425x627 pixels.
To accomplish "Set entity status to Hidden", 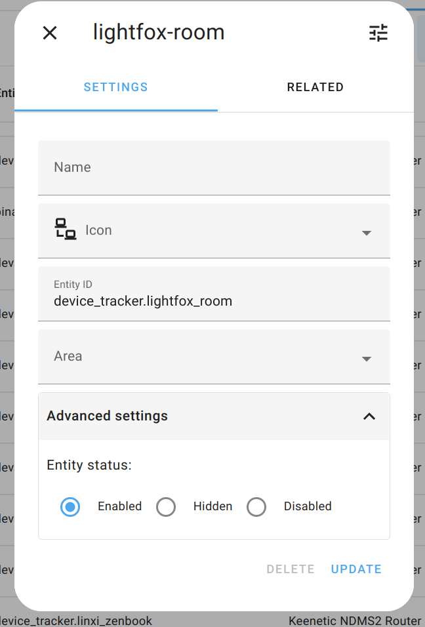I will click(166, 506).
